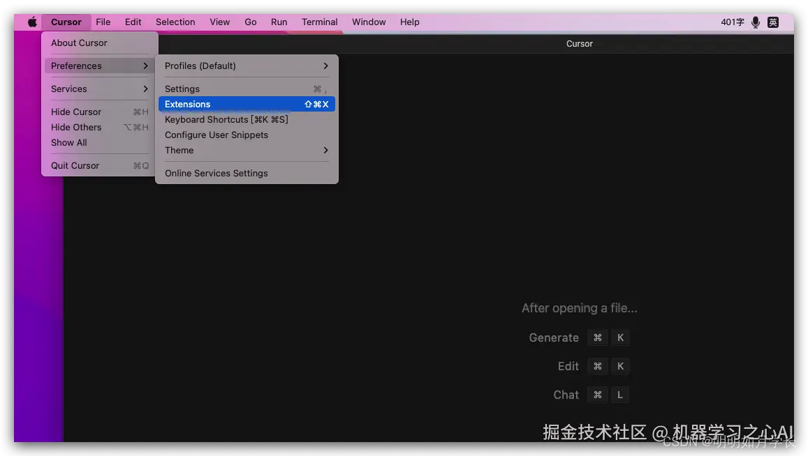Click the L key icon beside Chat
This screenshot has height=456, width=808.
click(x=620, y=395)
